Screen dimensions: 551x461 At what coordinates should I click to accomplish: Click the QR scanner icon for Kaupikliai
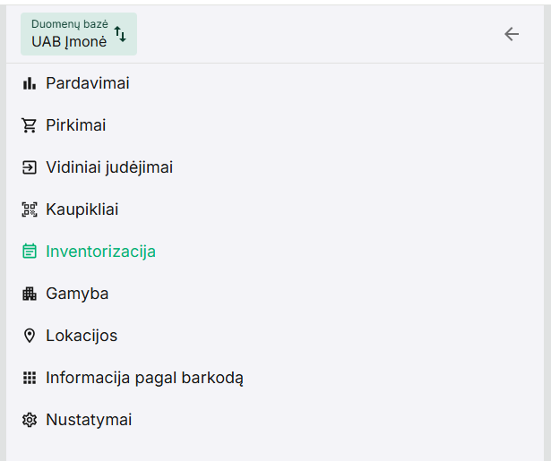(29, 210)
